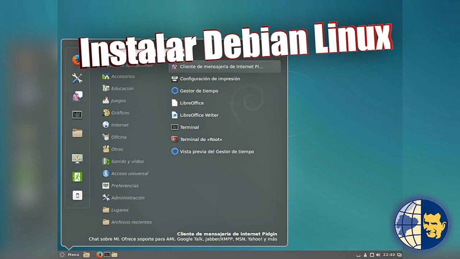
Task: Click the shutdown icon at sidebar bottom
Action: [x=77, y=195]
